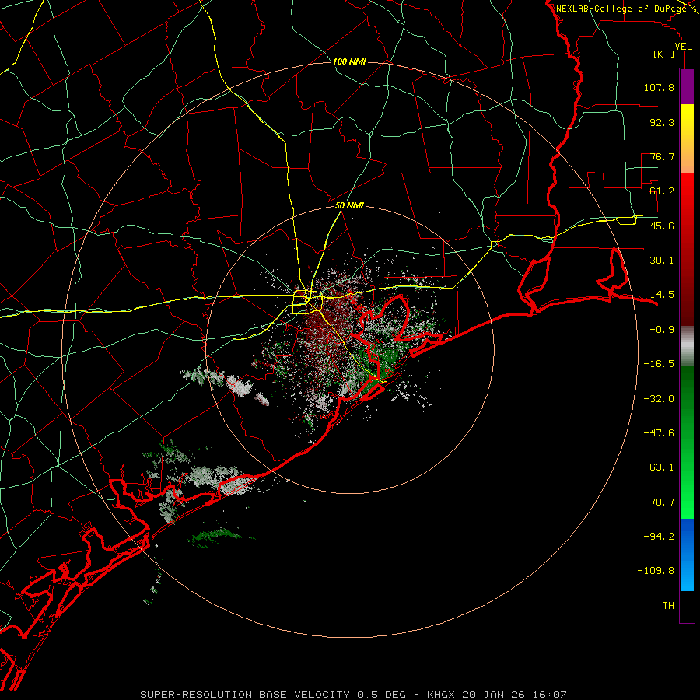Select the -78.7 velocity scale value

coord(659,502)
